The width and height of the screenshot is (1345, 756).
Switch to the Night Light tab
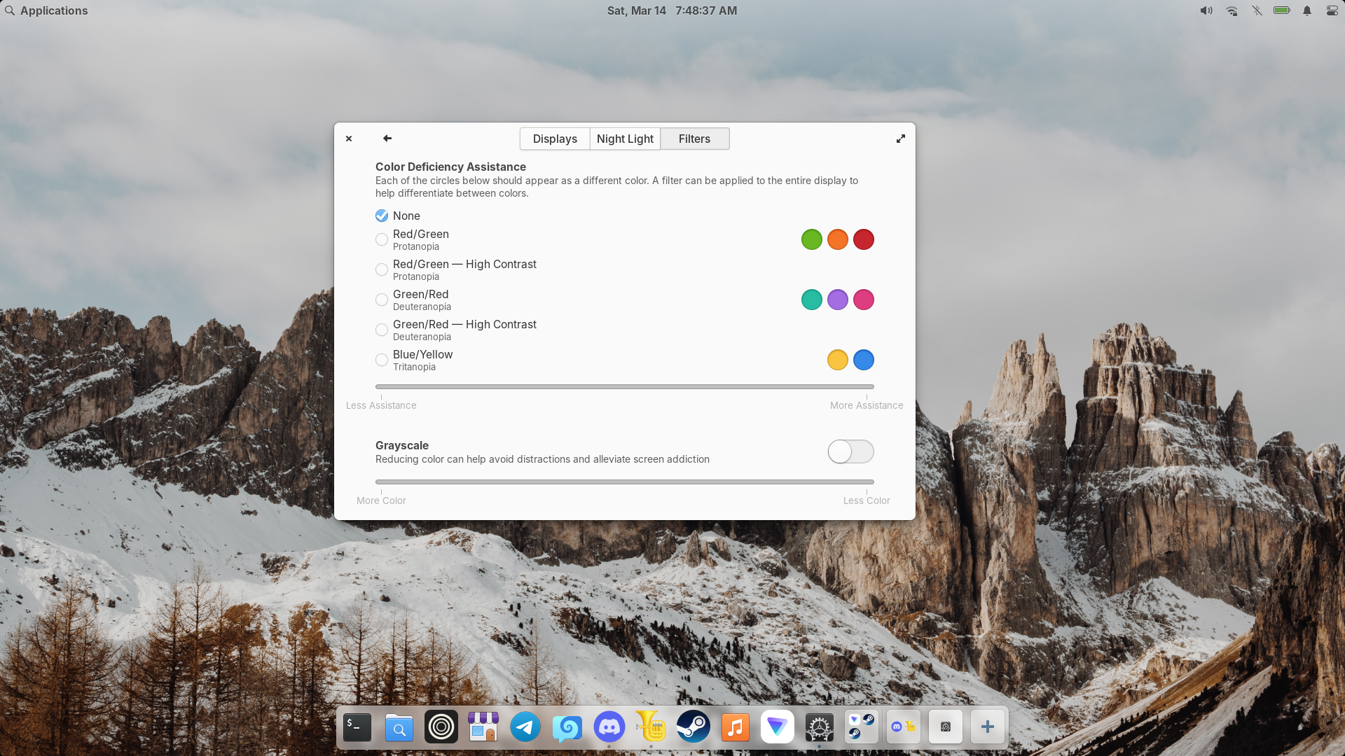[x=625, y=139]
